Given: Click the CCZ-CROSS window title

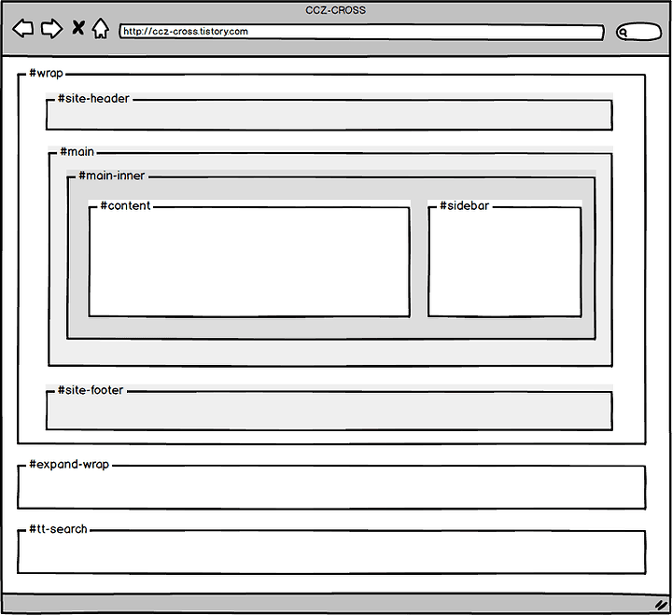Looking at the screenshot, I should click(x=336, y=10).
